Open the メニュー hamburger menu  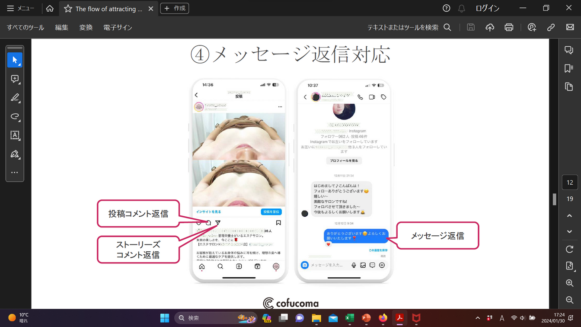[20, 8]
